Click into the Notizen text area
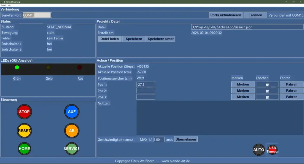This screenshot has width=304, height=164. coord(220,118)
